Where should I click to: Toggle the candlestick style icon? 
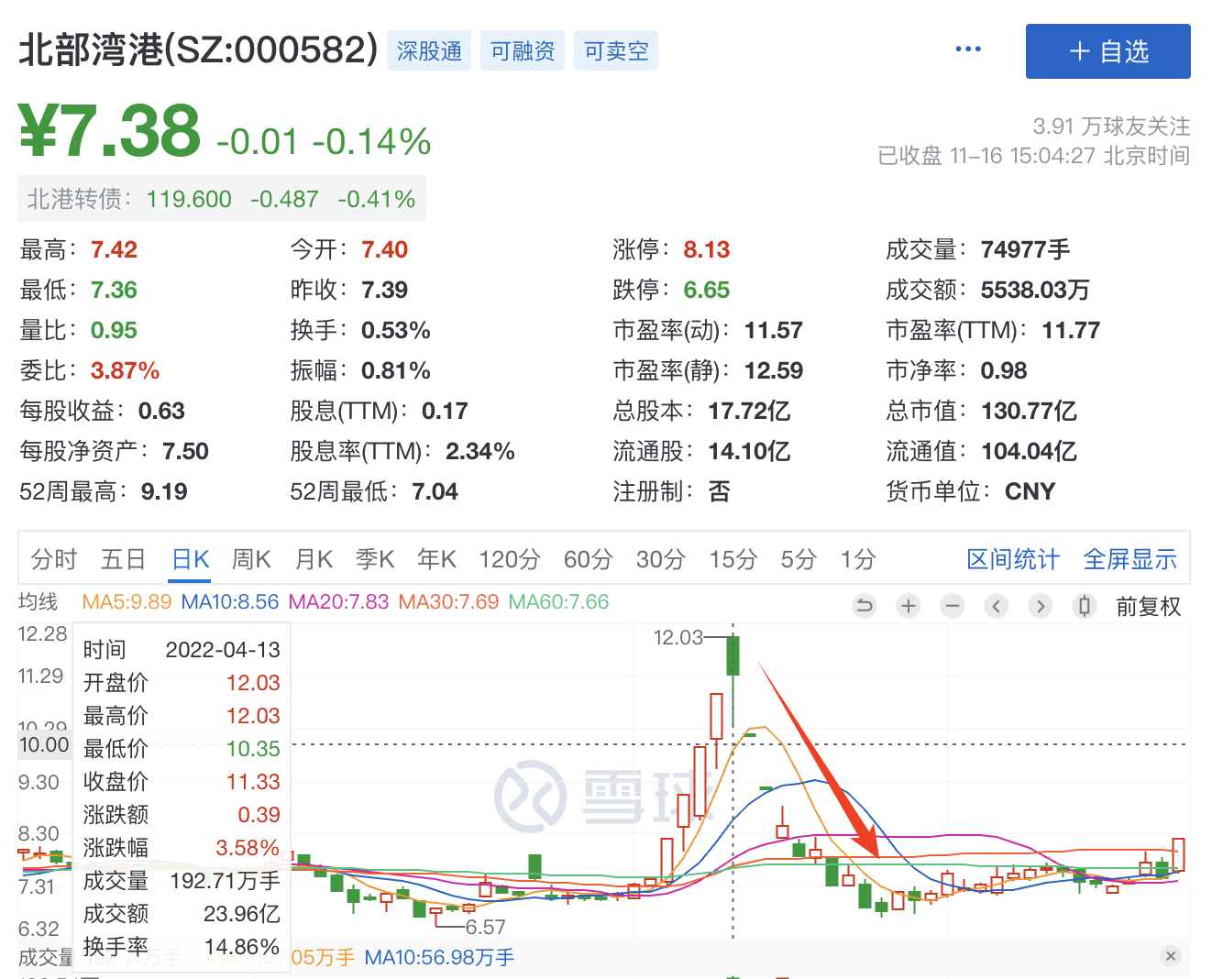point(1085,606)
